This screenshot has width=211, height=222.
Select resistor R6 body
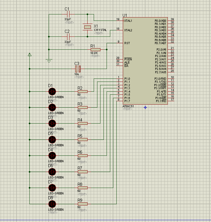83,155
